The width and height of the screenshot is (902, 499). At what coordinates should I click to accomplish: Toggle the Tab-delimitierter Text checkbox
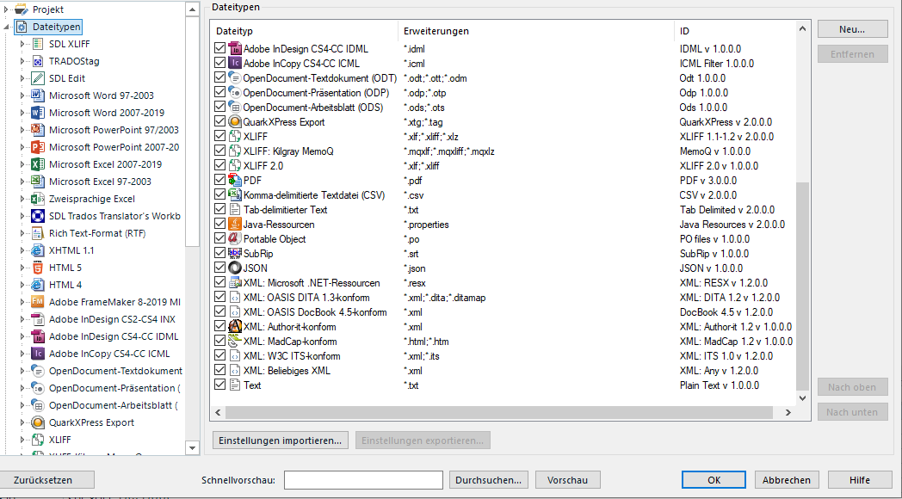point(219,209)
